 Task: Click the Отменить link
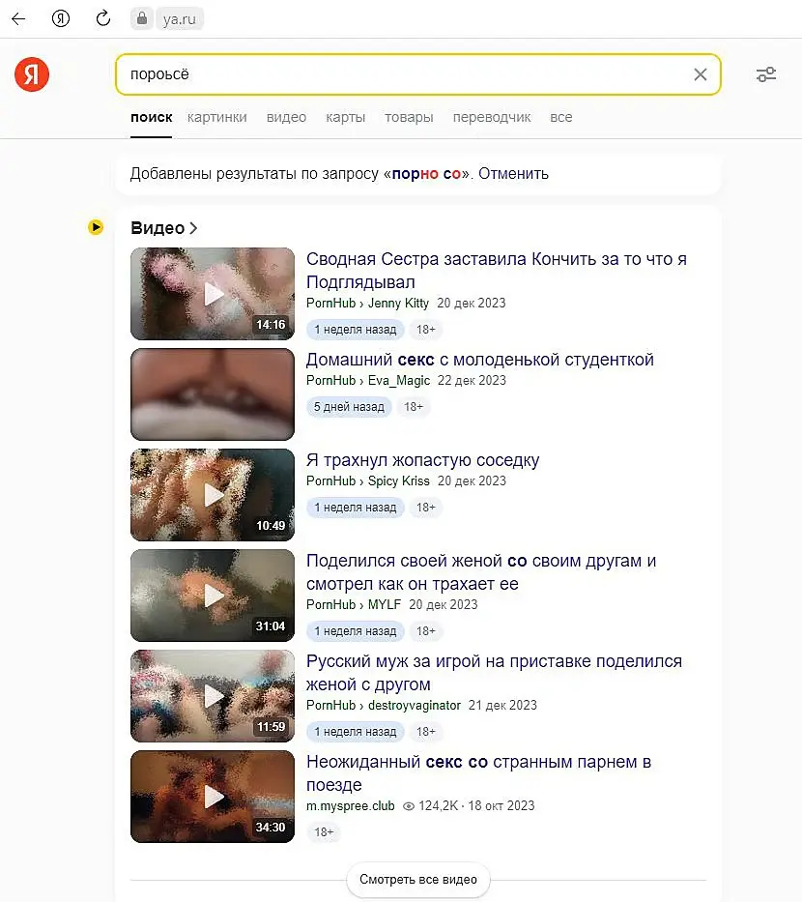(513, 174)
